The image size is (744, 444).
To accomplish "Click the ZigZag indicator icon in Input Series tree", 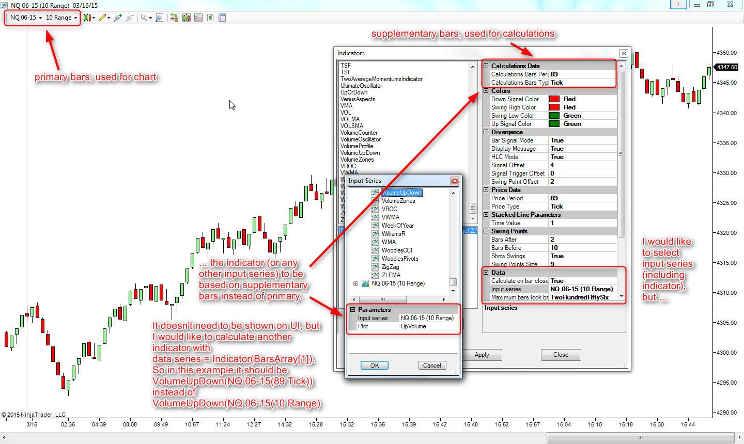I will coord(375,267).
